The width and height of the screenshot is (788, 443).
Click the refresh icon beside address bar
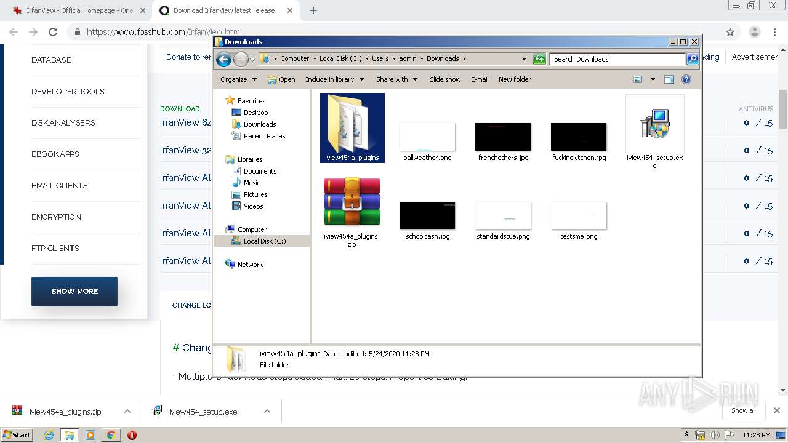pyautogui.click(x=539, y=59)
